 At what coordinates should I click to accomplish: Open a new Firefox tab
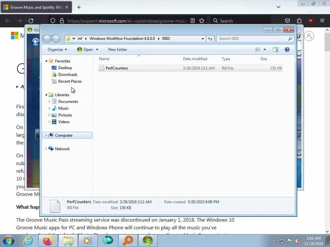(x=79, y=7)
